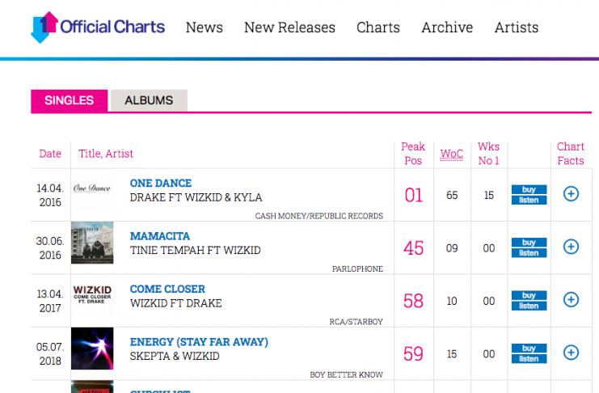The width and height of the screenshot is (599, 393).
Task: Click the buy button for One Dance
Action: pyautogui.click(x=529, y=190)
